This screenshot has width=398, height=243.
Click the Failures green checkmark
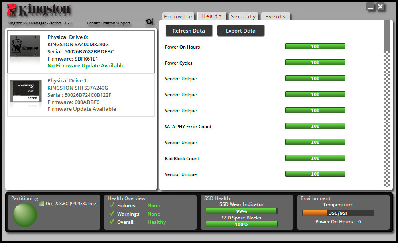tap(112, 206)
